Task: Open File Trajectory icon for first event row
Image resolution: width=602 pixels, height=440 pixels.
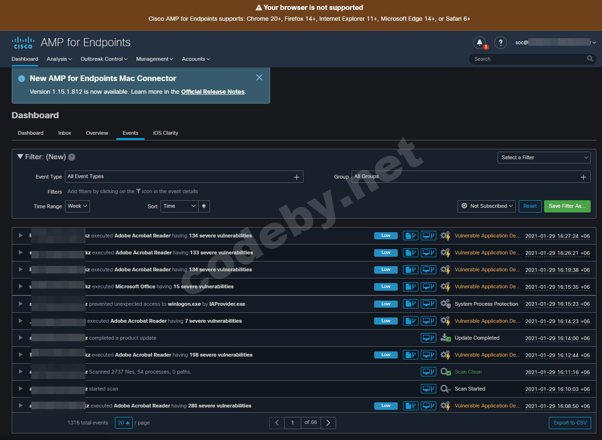Action: [410, 236]
